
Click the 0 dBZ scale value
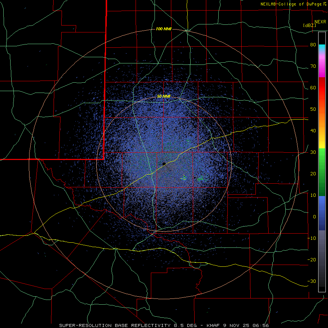[315, 217]
